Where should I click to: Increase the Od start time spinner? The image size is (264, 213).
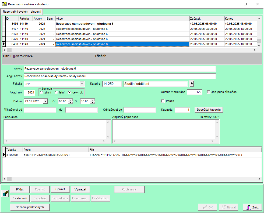point(71,100)
